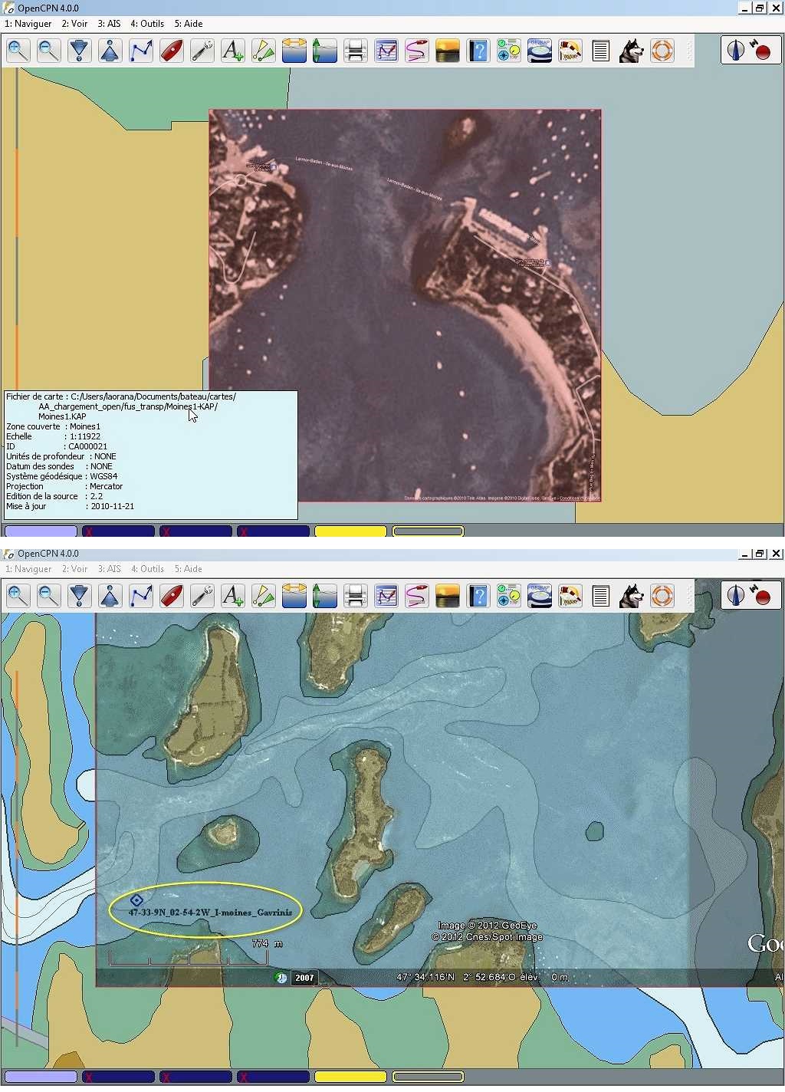
Task: Open the '1: Naviguer' menu in the upper window
Action: pyautogui.click(x=28, y=24)
